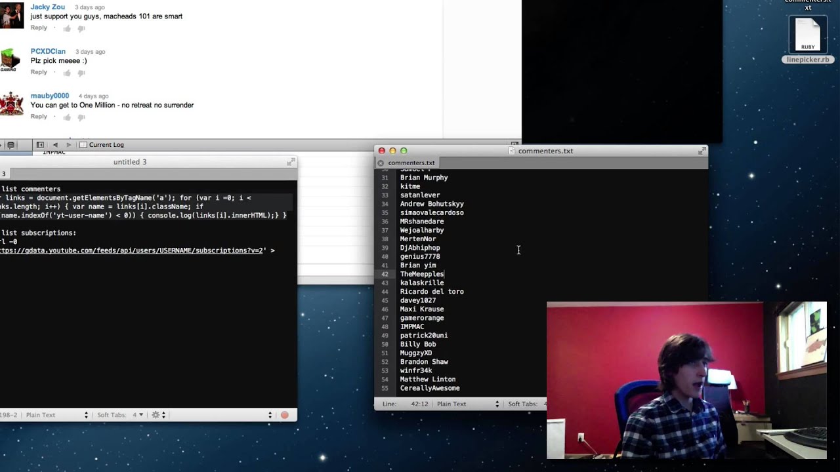Click the 'winfr34k' line
The image size is (840, 472).
coord(416,370)
